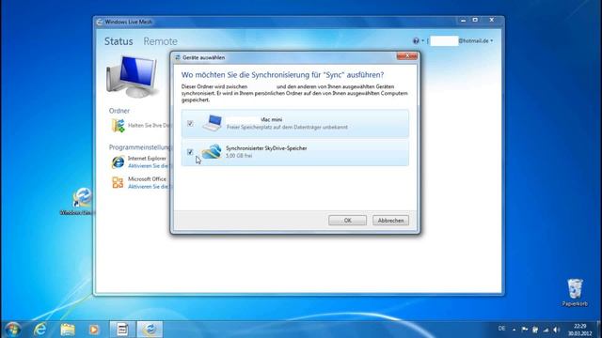The image size is (602, 338).
Task: Click the Mac mini laptop icon
Action: coord(213,123)
